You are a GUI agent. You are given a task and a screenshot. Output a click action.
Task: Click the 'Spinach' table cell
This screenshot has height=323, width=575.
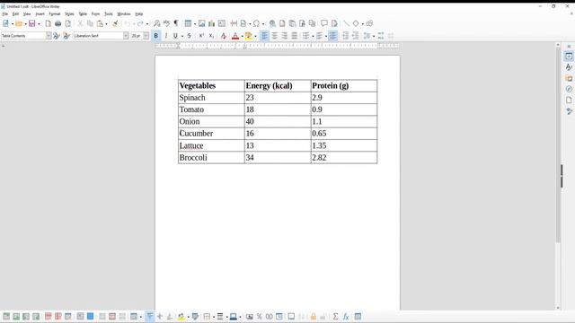(211, 98)
